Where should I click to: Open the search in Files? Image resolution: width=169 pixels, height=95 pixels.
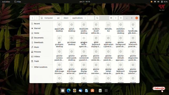tap(97, 18)
